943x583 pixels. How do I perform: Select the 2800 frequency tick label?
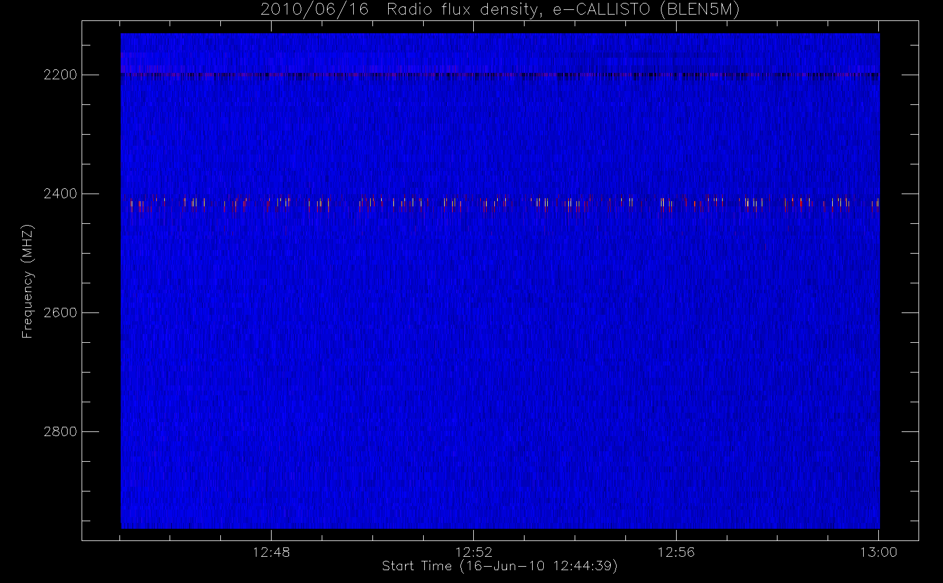coord(61,431)
